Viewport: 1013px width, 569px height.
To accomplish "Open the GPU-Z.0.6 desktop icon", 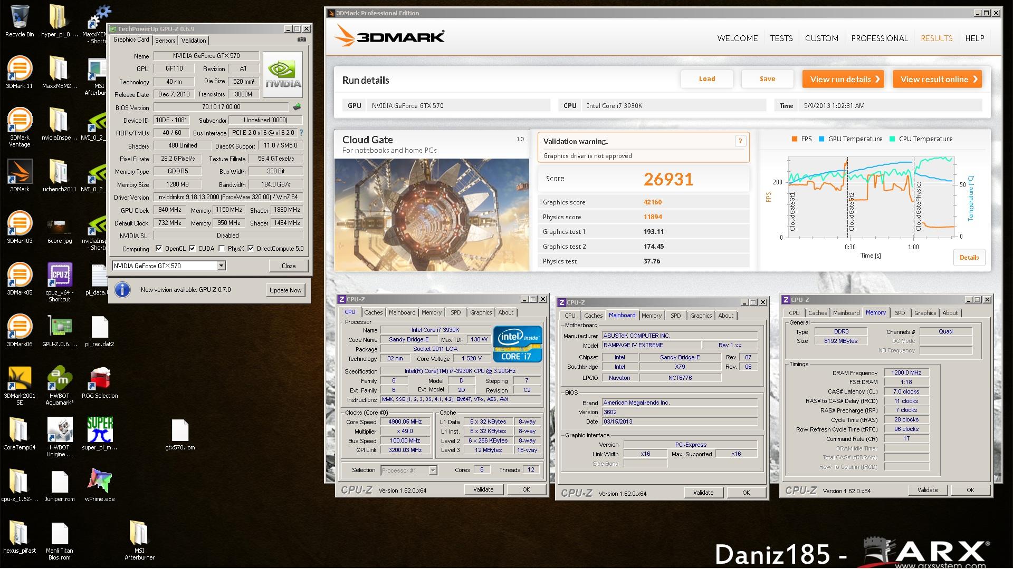I will pos(60,330).
